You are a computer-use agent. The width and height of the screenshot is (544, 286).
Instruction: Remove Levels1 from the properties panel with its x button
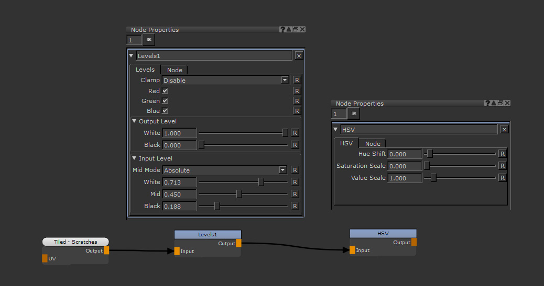[299, 56]
